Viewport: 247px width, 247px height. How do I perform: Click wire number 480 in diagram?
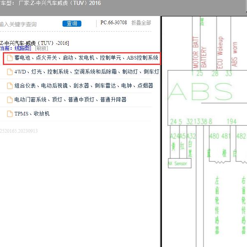click(x=214, y=136)
